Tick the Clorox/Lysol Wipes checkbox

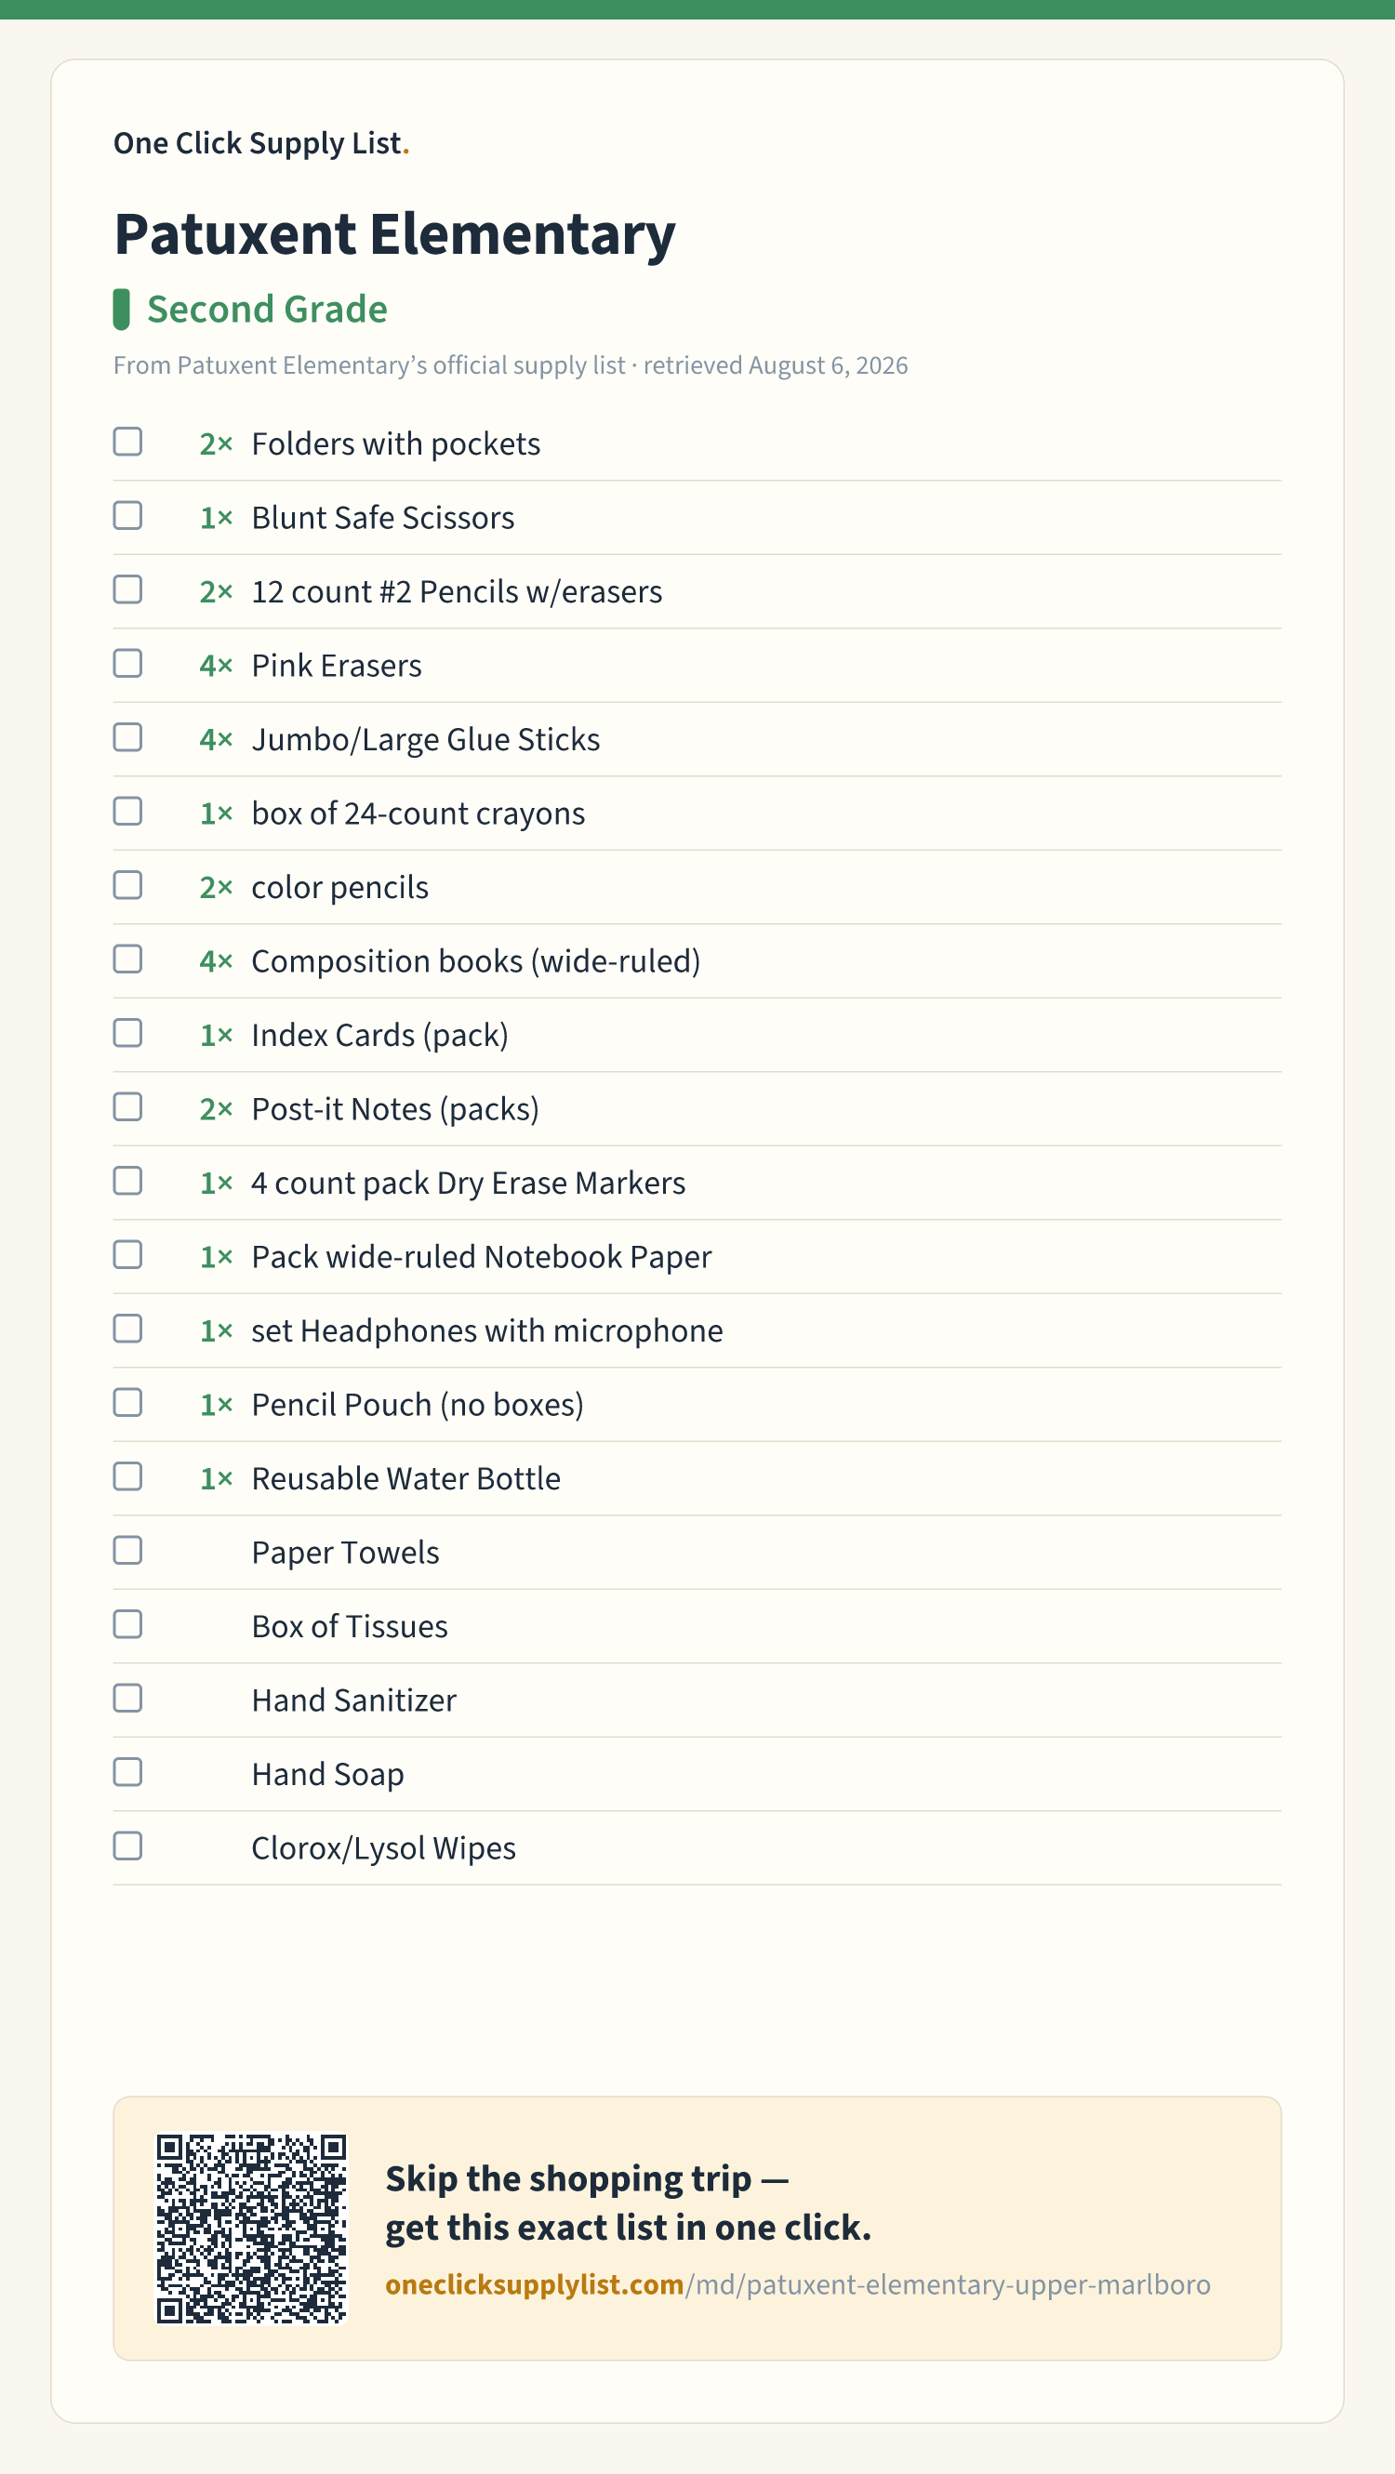tap(127, 1846)
